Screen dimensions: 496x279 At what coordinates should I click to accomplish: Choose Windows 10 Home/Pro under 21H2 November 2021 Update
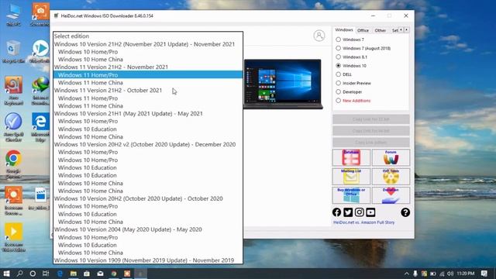pos(148,52)
